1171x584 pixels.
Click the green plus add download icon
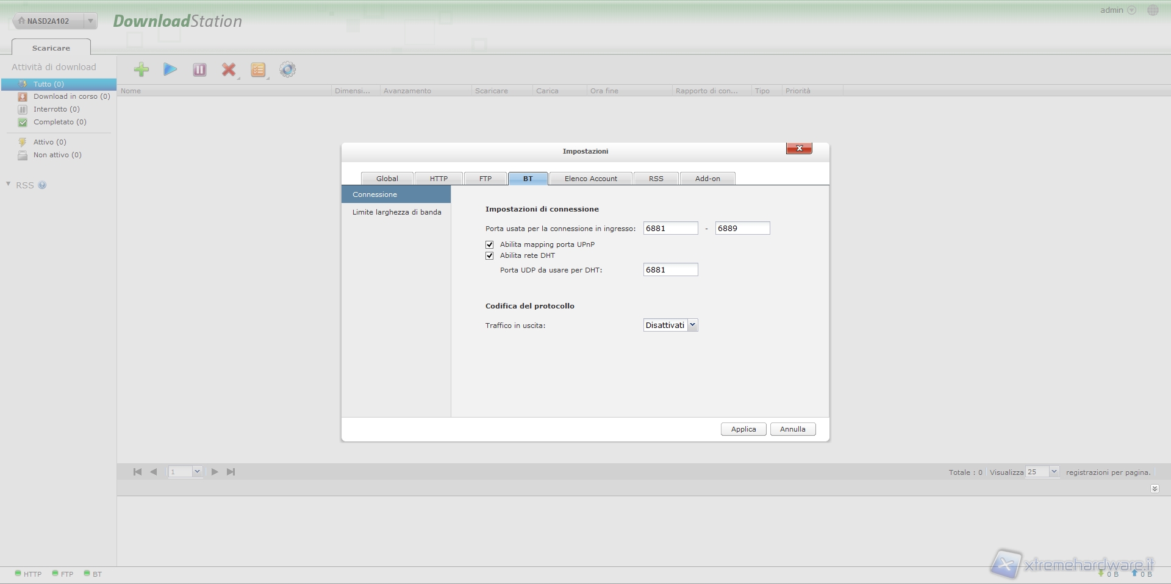point(141,69)
